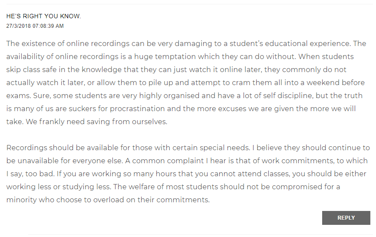Image resolution: width=376 pixels, height=237 pixels.
Task: Click the horizontal divider line below the comment
Action: (200, 235)
